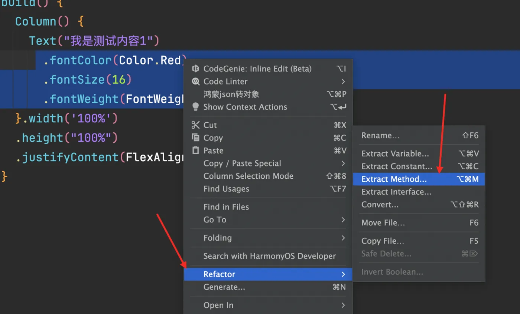The height and width of the screenshot is (314, 520).
Task: Click the lightbulb Show Context Actions icon
Action: (x=195, y=107)
